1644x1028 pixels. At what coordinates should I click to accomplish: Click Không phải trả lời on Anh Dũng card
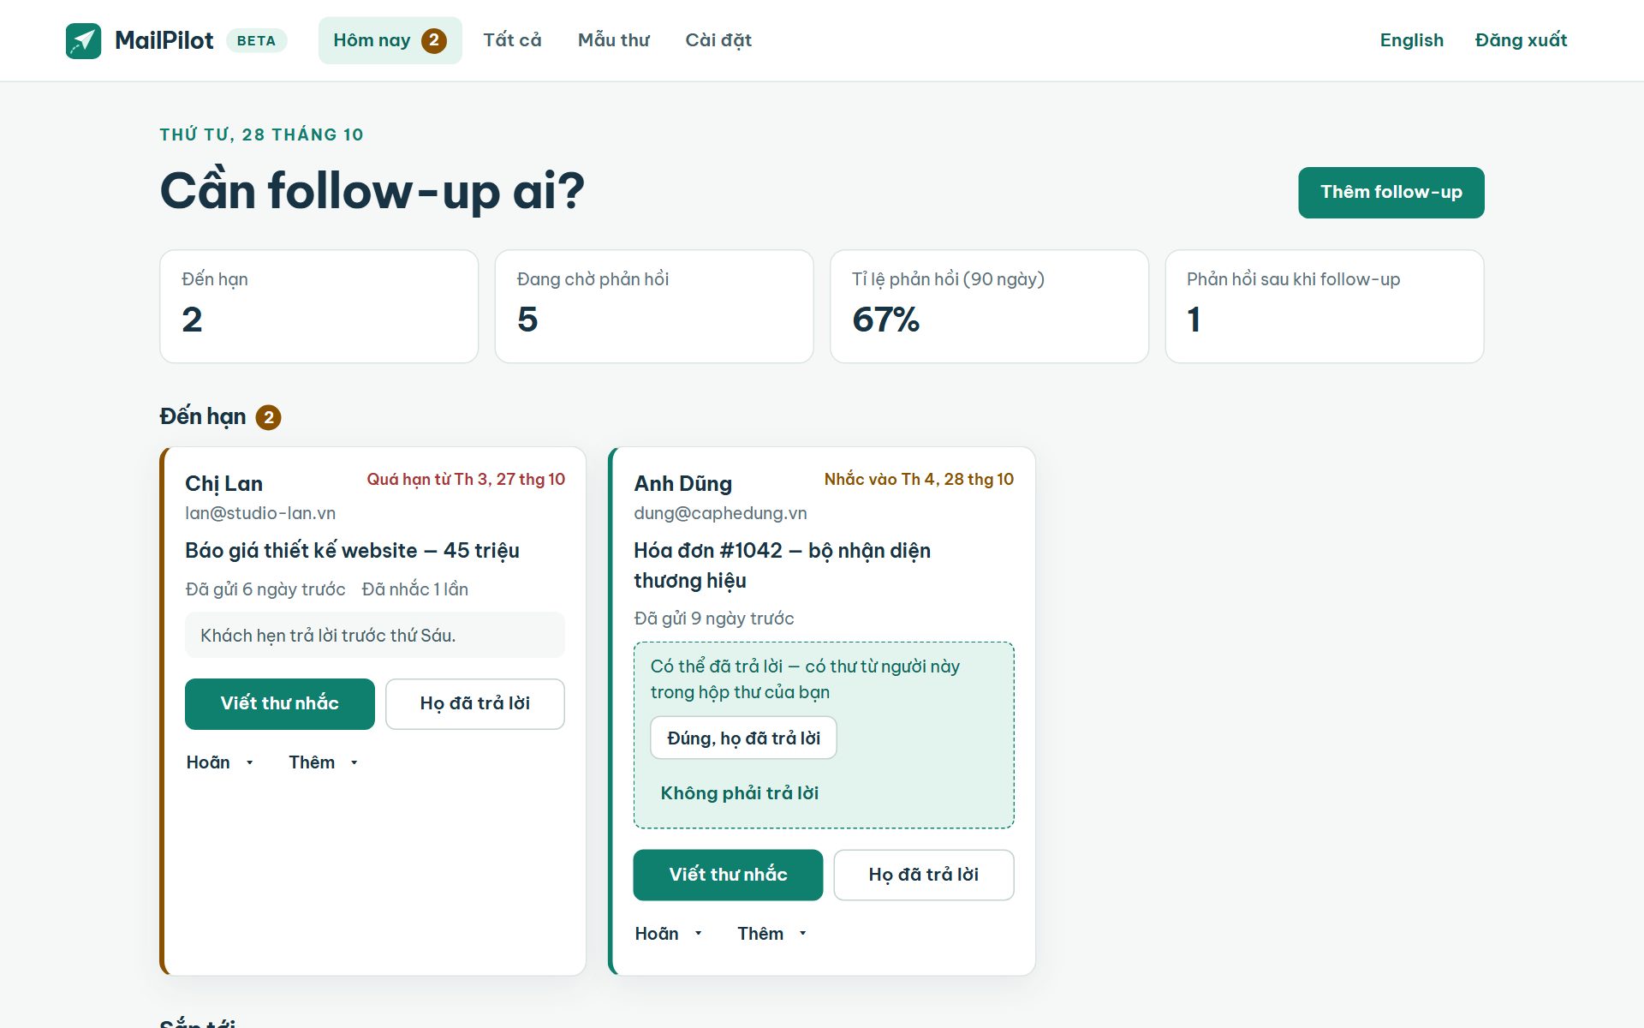click(x=739, y=793)
